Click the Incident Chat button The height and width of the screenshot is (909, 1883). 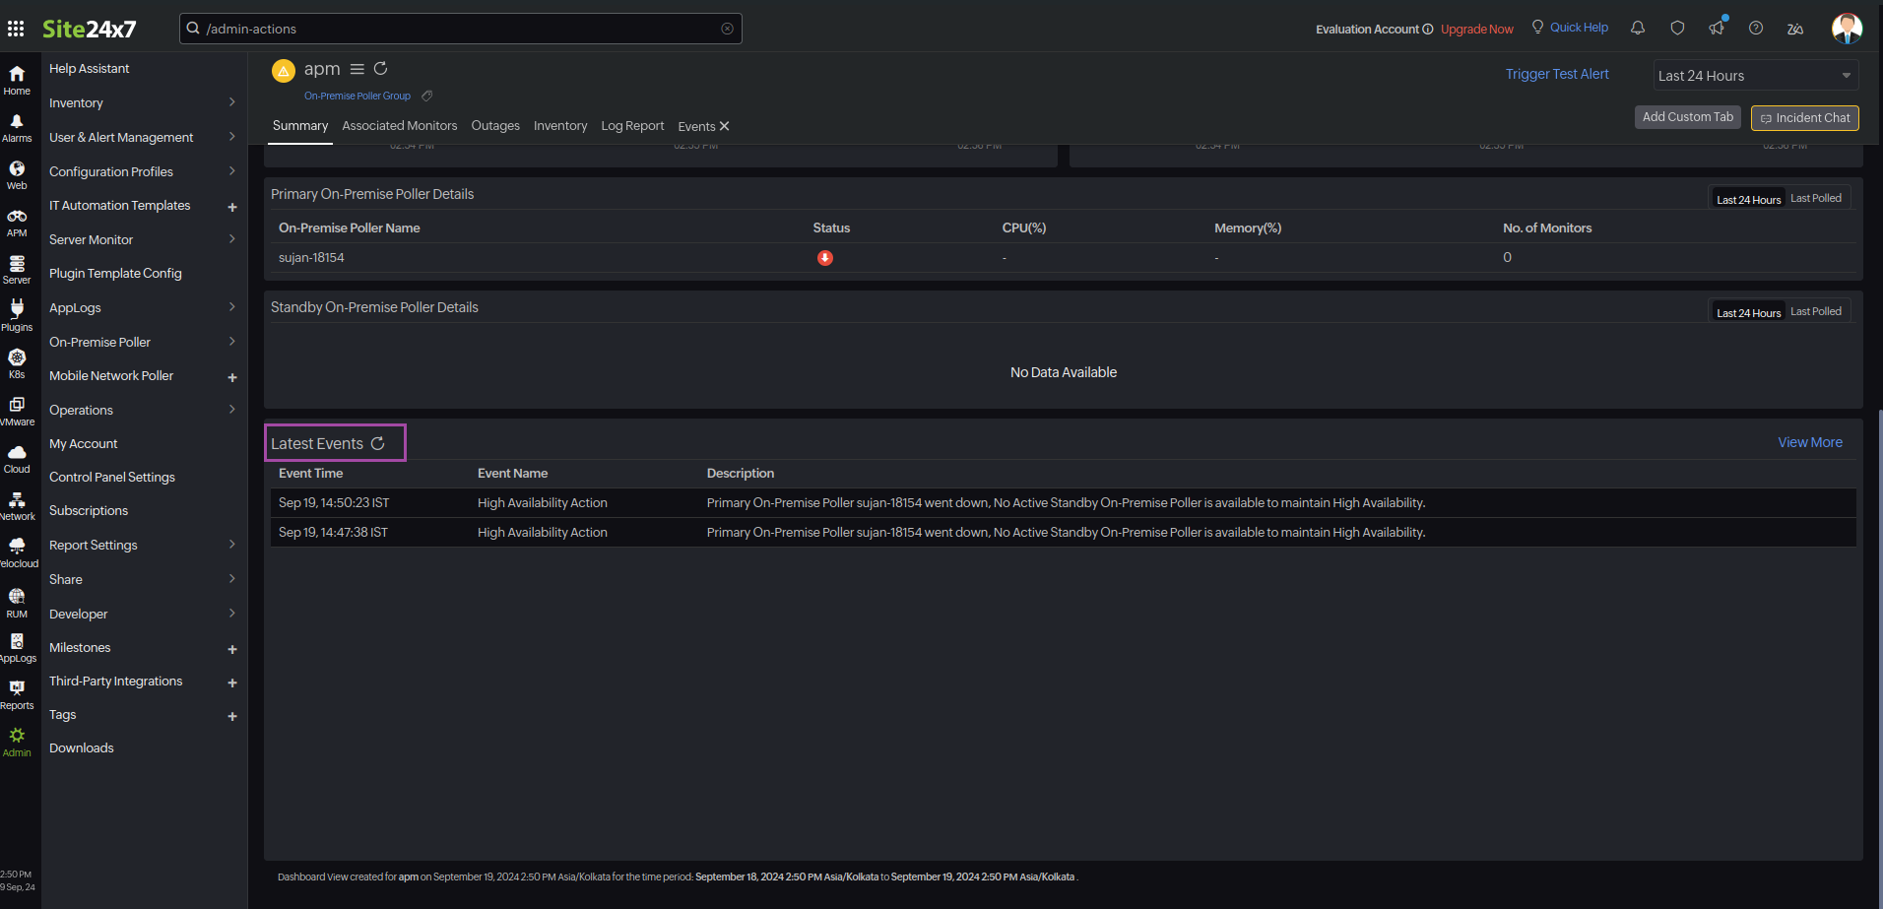point(1804,118)
